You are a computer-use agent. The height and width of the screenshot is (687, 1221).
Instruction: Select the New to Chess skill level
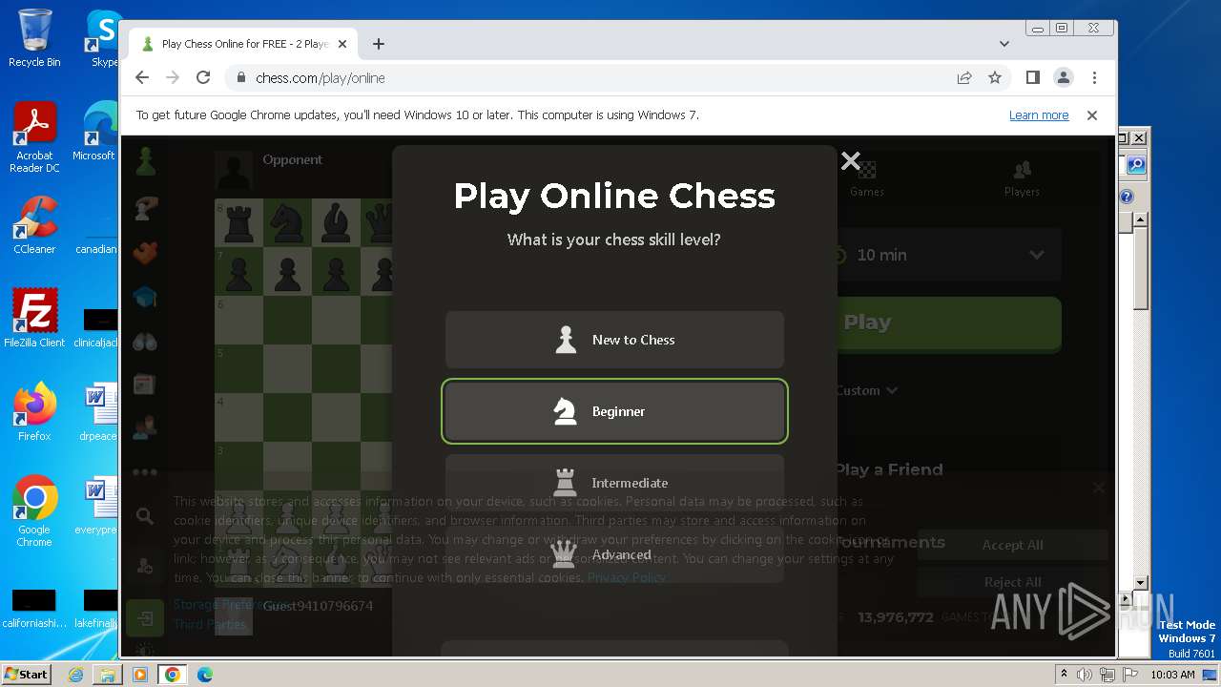coord(614,340)
